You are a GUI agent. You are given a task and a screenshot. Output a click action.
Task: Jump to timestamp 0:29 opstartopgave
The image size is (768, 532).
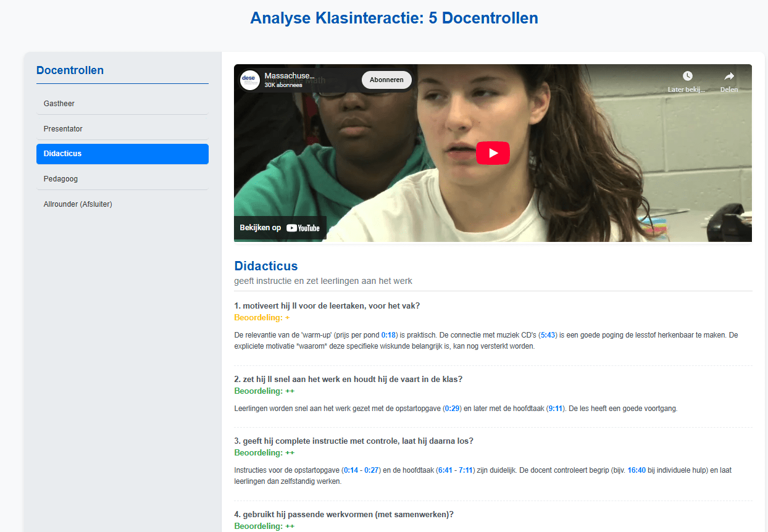point(453,409)
